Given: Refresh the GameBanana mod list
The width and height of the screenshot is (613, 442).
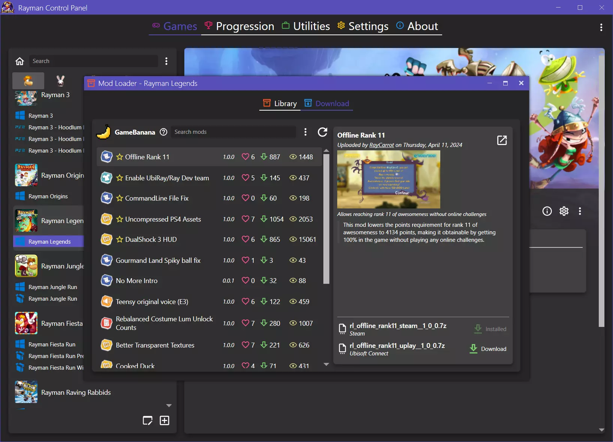Looking at the screenshot, I should point(323,132).
